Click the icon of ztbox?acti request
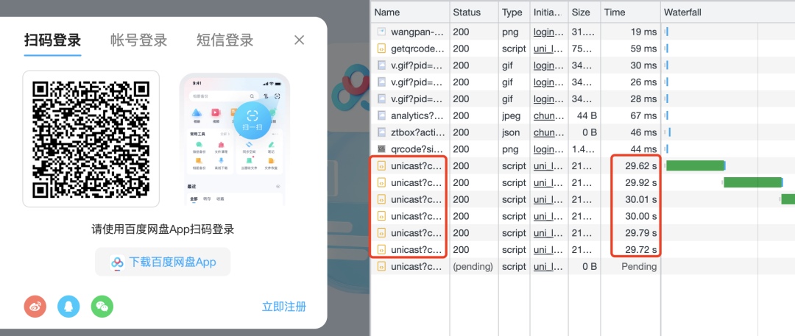 (381, 132)
